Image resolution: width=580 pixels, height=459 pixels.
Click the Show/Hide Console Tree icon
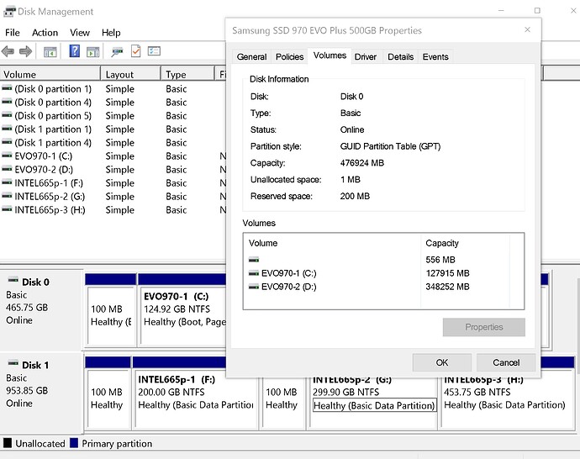pos(50,51)
